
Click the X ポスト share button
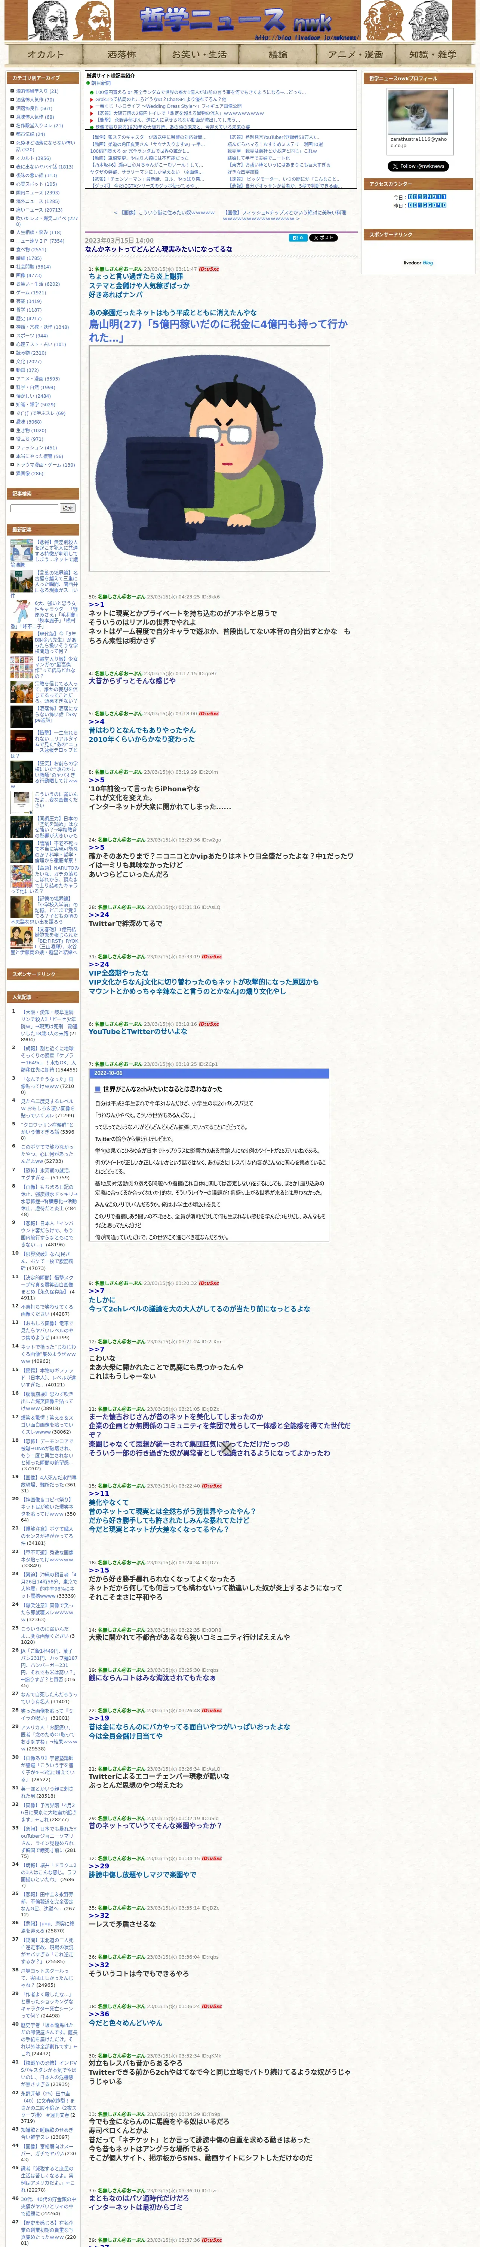point(323,237)
